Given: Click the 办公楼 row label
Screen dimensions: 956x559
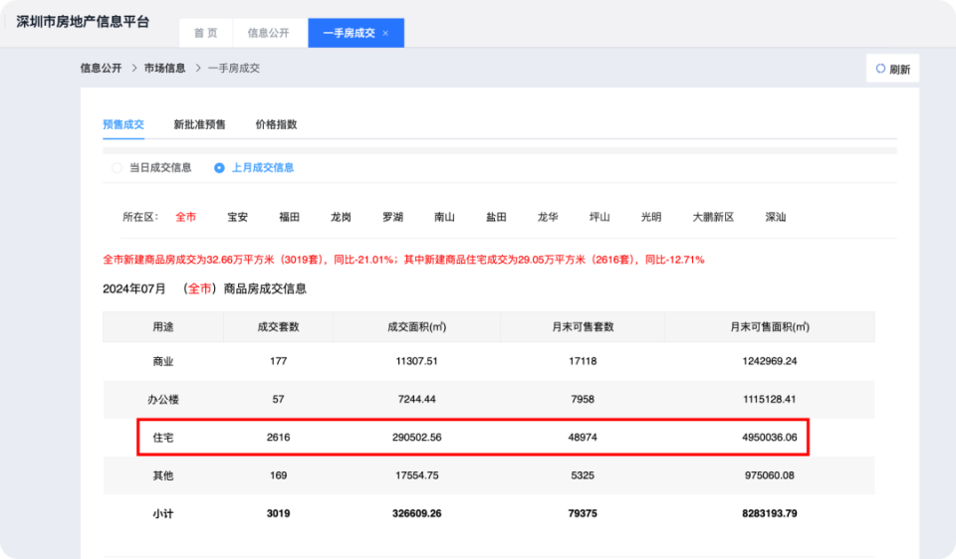Looking at the screenshot, I should tap(163, 400).
